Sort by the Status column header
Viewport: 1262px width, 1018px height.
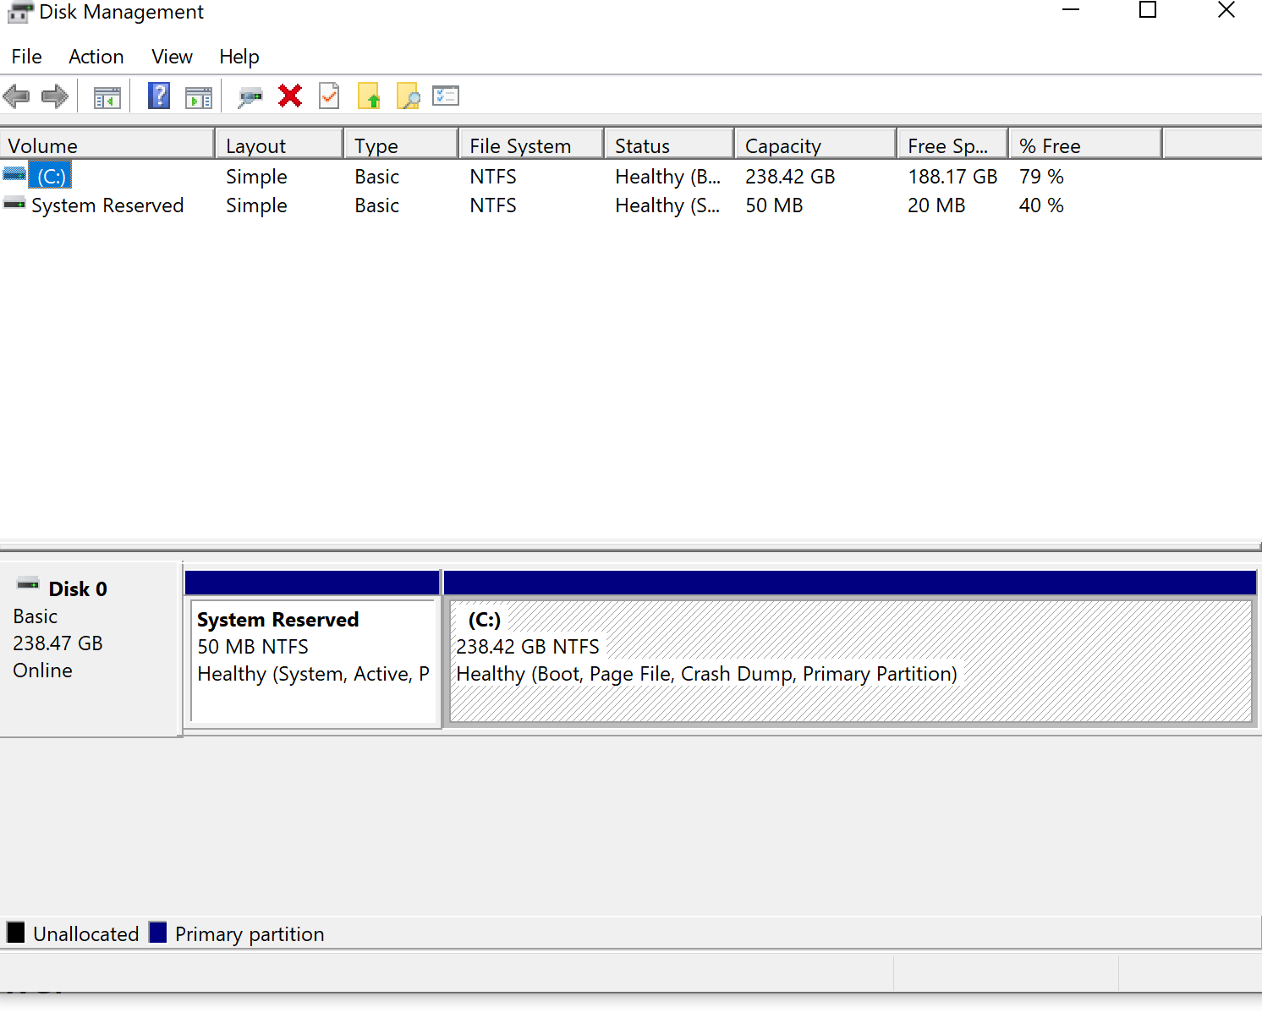tap(670, 145)
